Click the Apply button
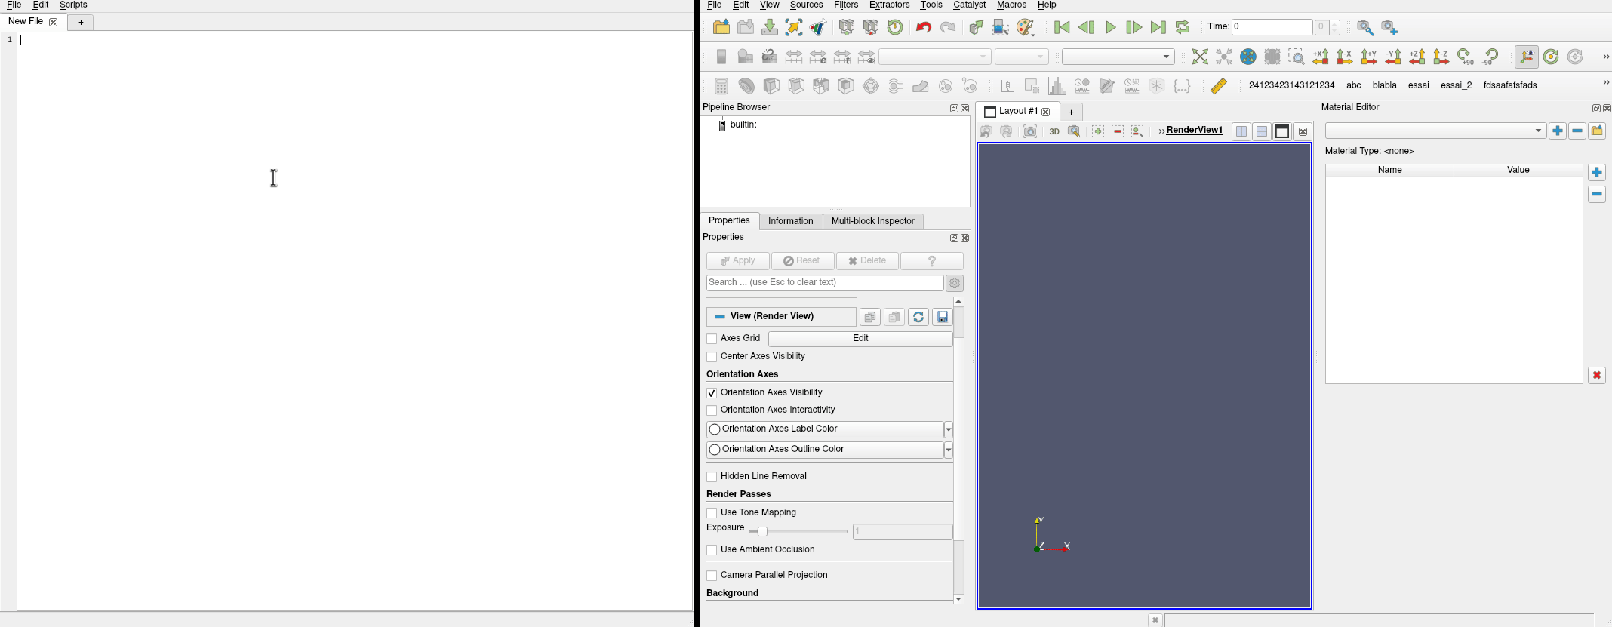 pos(738,261)
